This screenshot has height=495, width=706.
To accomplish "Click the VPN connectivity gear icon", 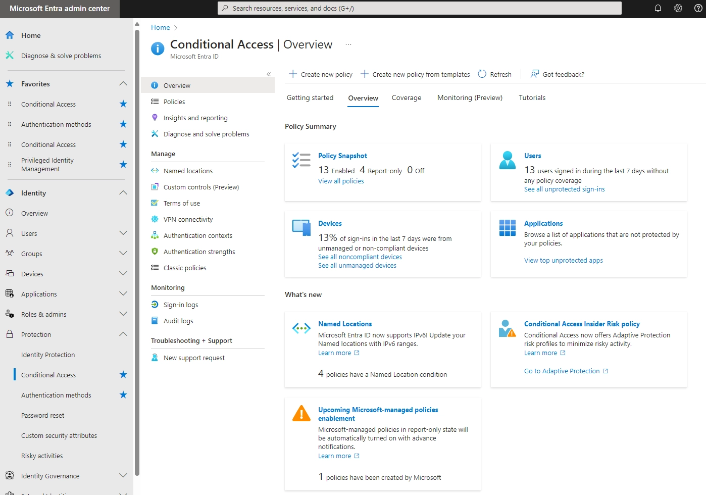I will pos(155,219).
